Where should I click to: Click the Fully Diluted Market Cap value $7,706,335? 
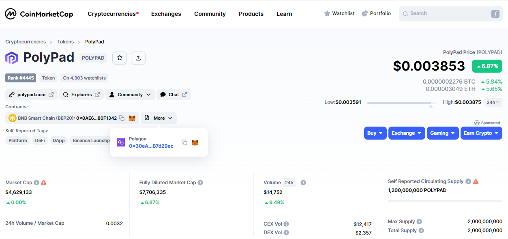pyautogui.click(x=152, y=192)
